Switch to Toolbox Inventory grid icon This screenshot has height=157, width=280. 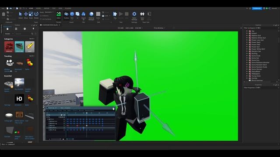(16, 29)
